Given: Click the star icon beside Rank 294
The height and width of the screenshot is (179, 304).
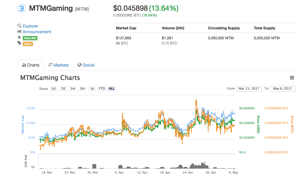Looking at the screenshot, I should (19, 37).
